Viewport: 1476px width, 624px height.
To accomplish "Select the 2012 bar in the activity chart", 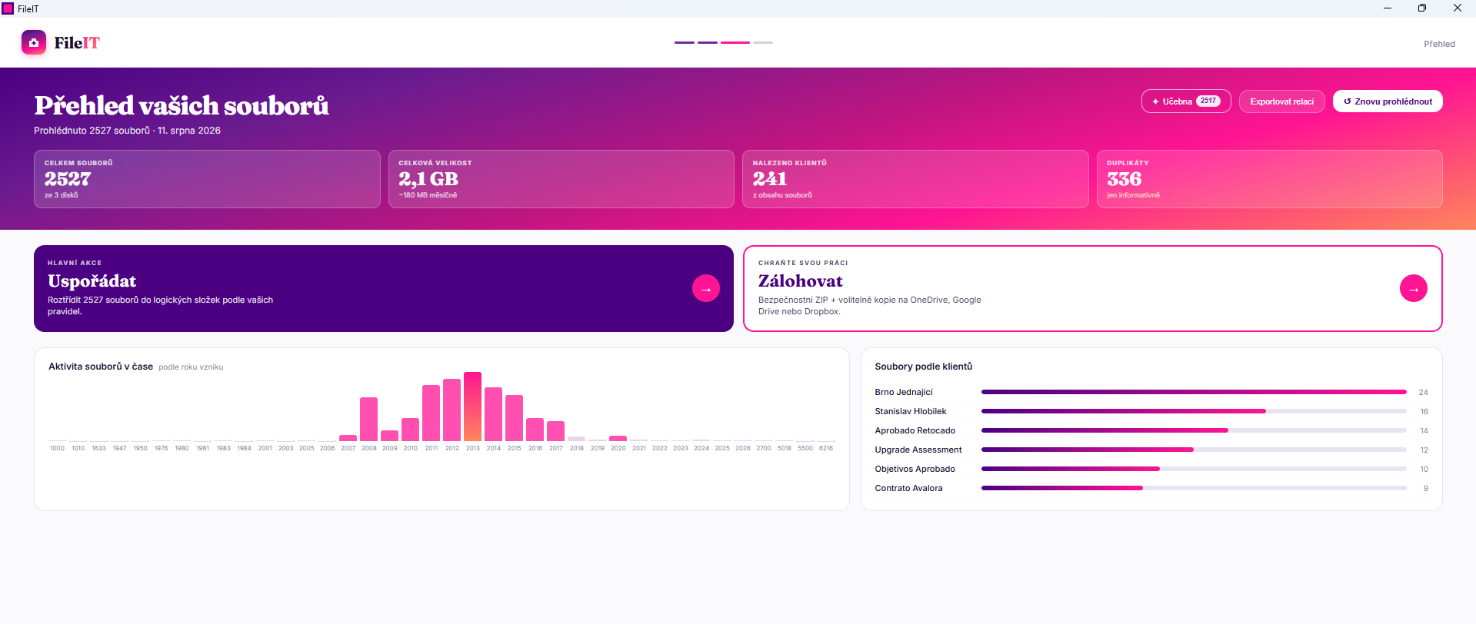I will click(x=451, y=410).
